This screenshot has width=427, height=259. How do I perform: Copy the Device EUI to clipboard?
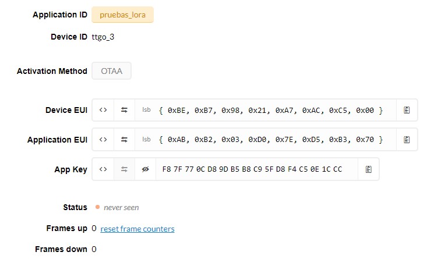pyautogui.click(x=407, y=110)
